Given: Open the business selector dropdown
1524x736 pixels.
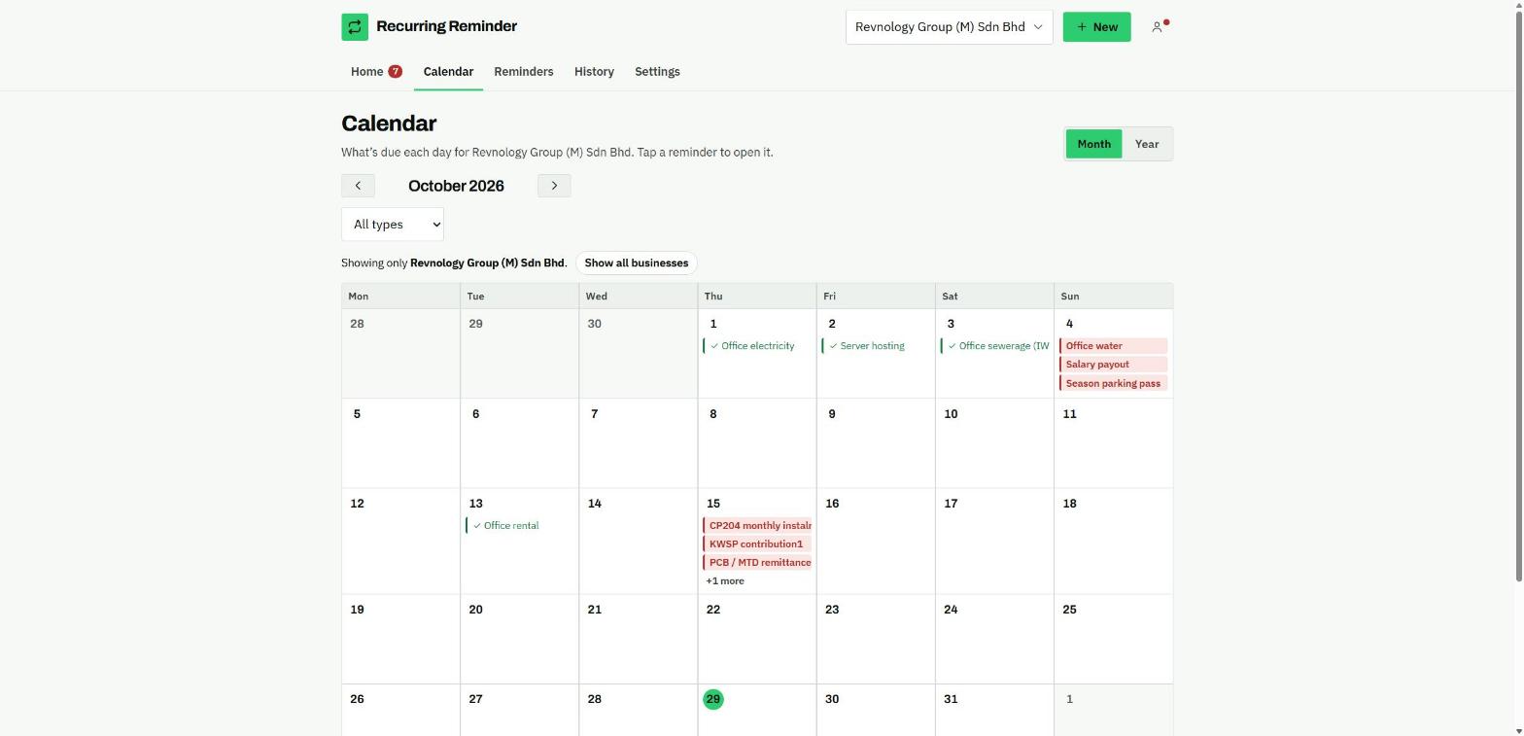Looking at the screenshot, I should coord(949,27).
